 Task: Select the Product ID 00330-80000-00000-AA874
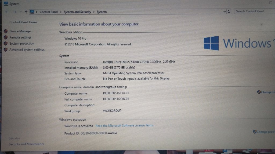[99, 133]
